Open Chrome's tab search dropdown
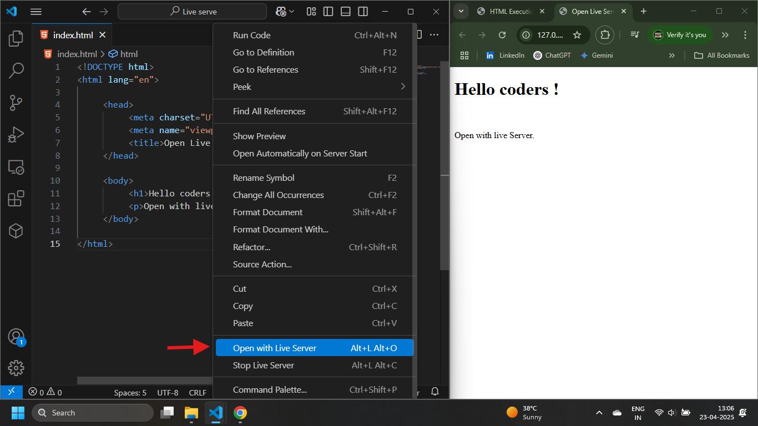Image resolution: width=758 pixels, height=426 pixels. point(461,11)
